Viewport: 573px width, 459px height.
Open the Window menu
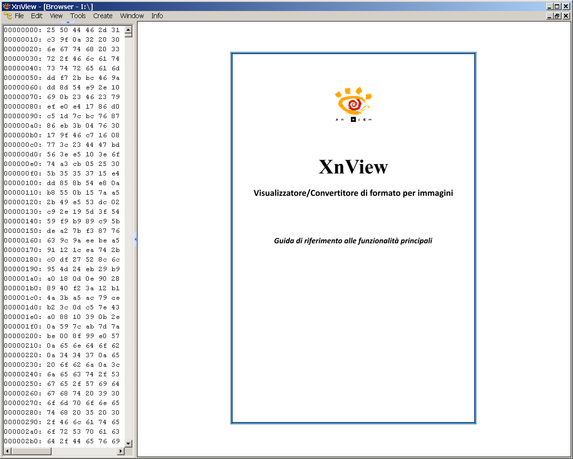point(132,16)
